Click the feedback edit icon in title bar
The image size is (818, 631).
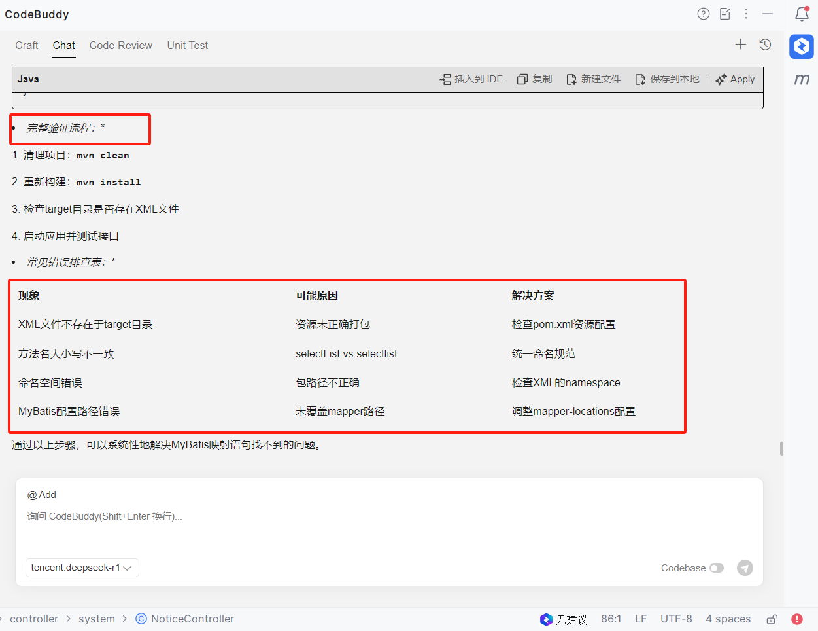(x=725, y=14)
